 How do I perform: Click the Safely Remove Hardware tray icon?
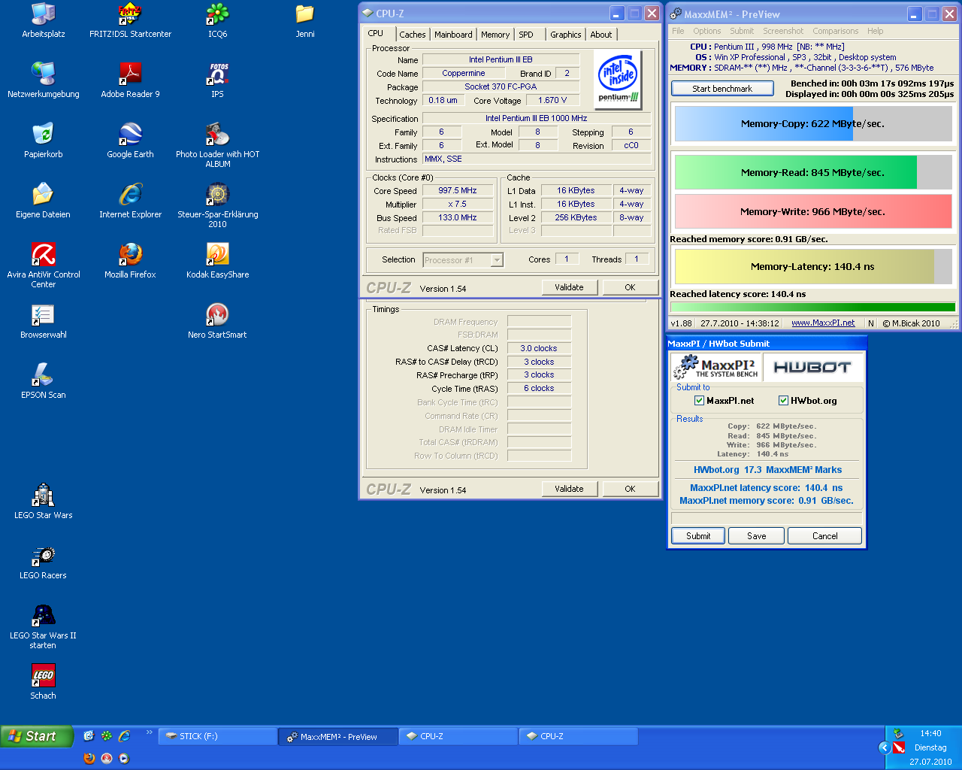897,733
